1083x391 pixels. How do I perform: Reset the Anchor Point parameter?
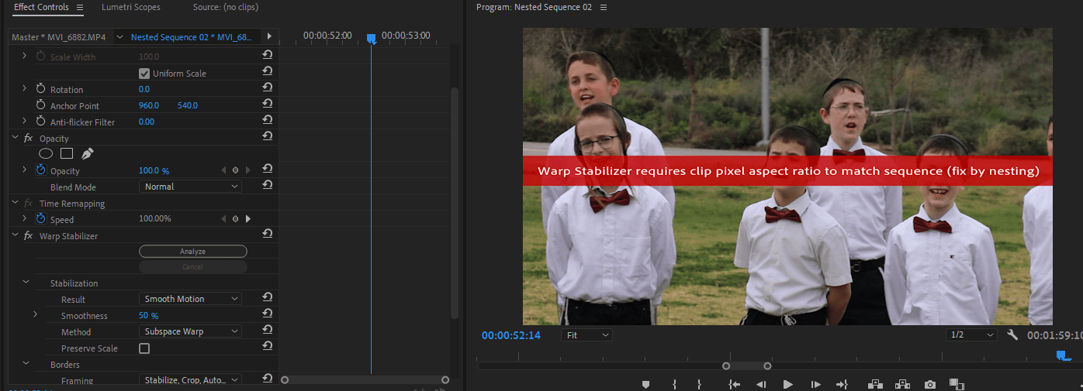tap(267, 105)
